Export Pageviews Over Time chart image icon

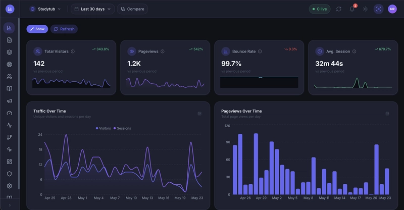click(387, 114)
